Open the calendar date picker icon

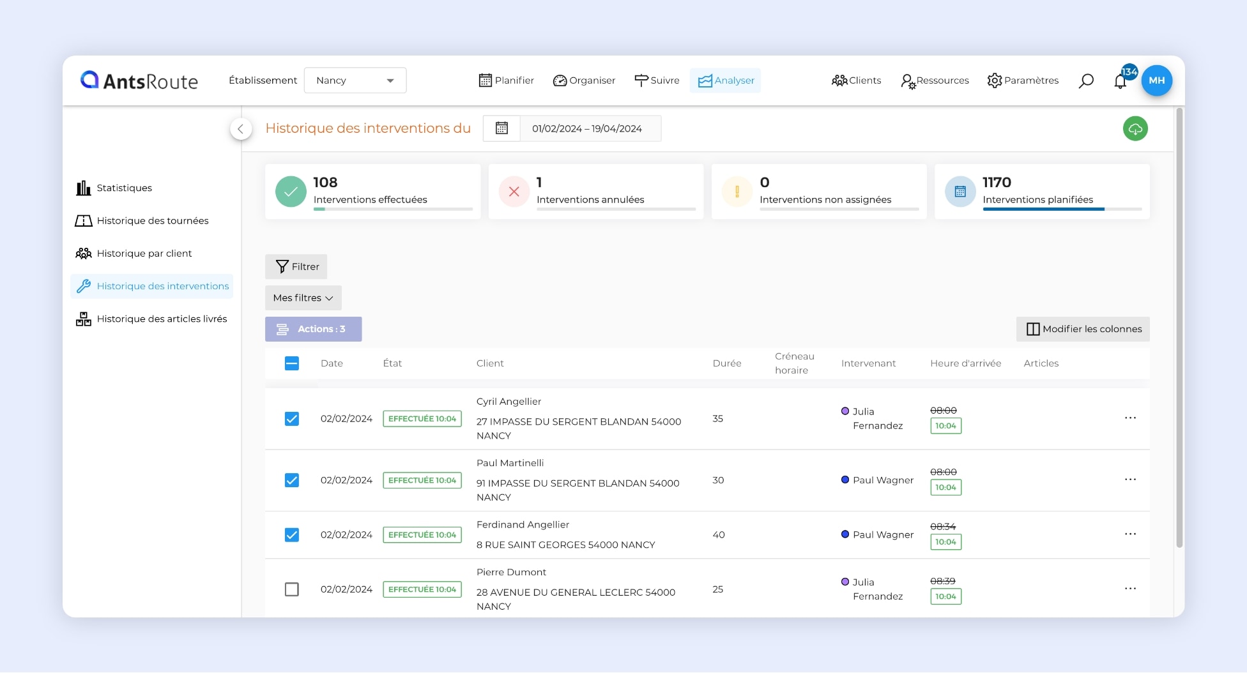pyautogui.click(x=501, y=128)
